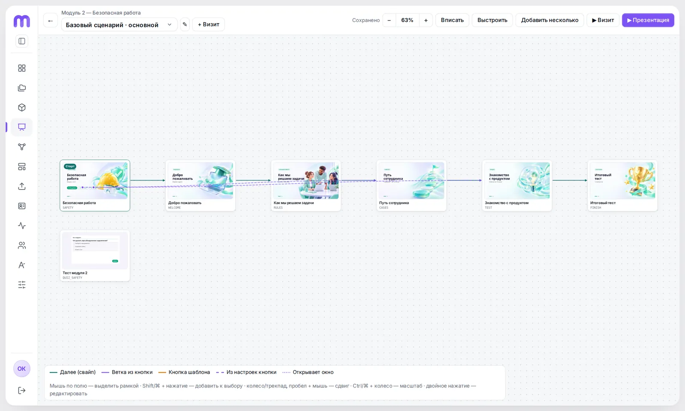Add a visit with + Визит

click(x=208, y=24)
